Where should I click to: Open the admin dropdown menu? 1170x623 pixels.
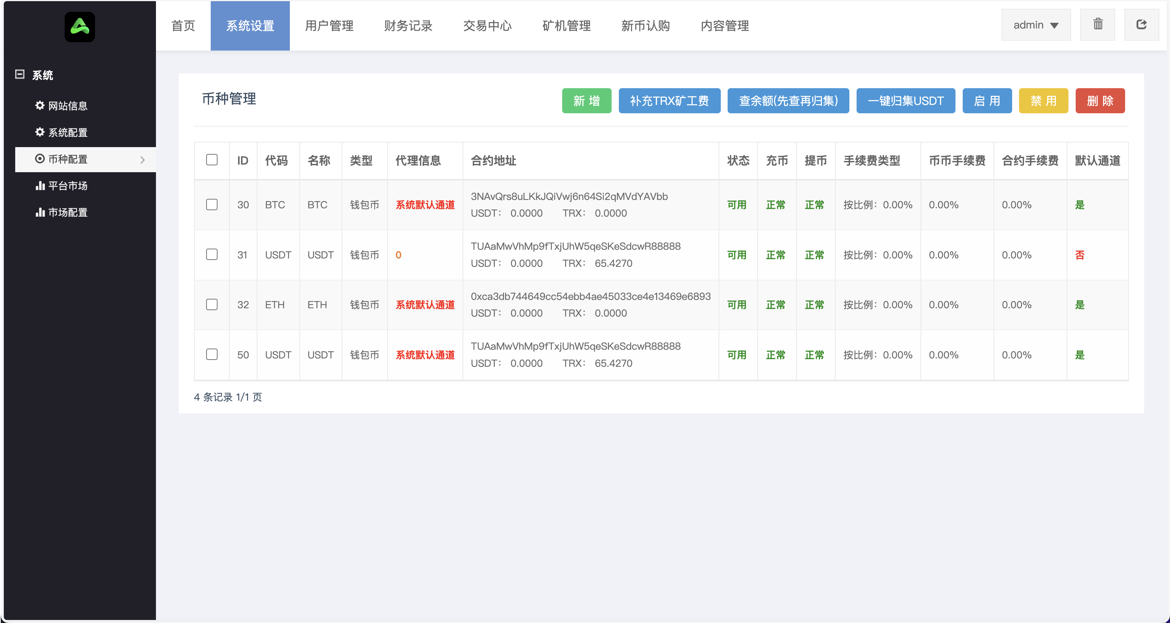pos(1036,24)
